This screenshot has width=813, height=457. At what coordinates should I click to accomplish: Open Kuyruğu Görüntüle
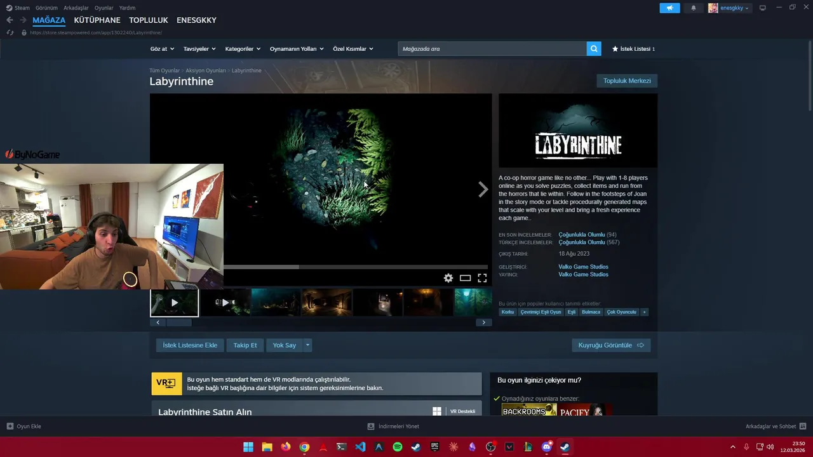click(x=611, y=345)
